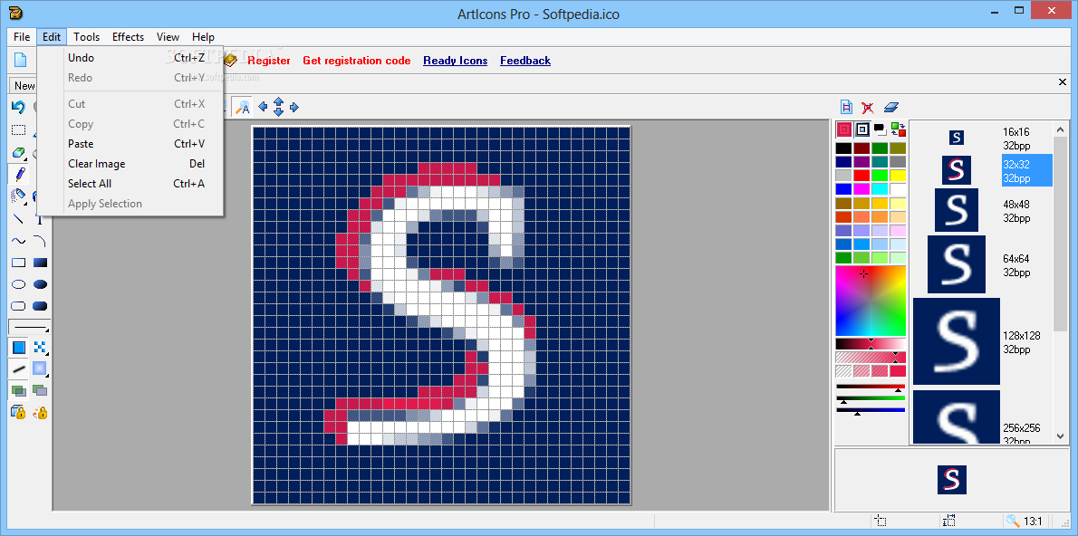Choose Undo from the Edit menu
The height and width of the screenshot is (536, 1078).
point(130,58)
